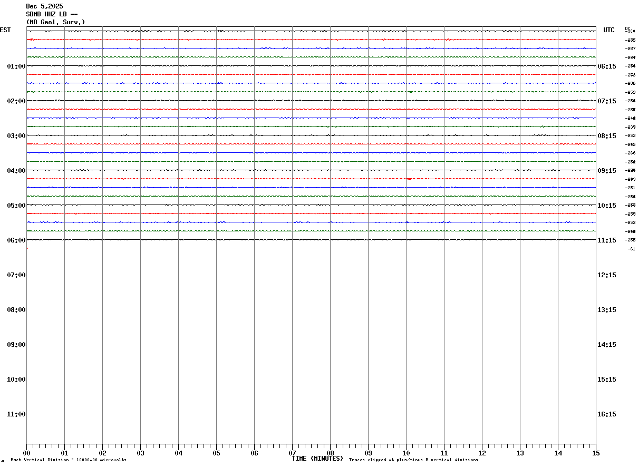Click minute tick label '03' on bottom axis

click(140, 453)
